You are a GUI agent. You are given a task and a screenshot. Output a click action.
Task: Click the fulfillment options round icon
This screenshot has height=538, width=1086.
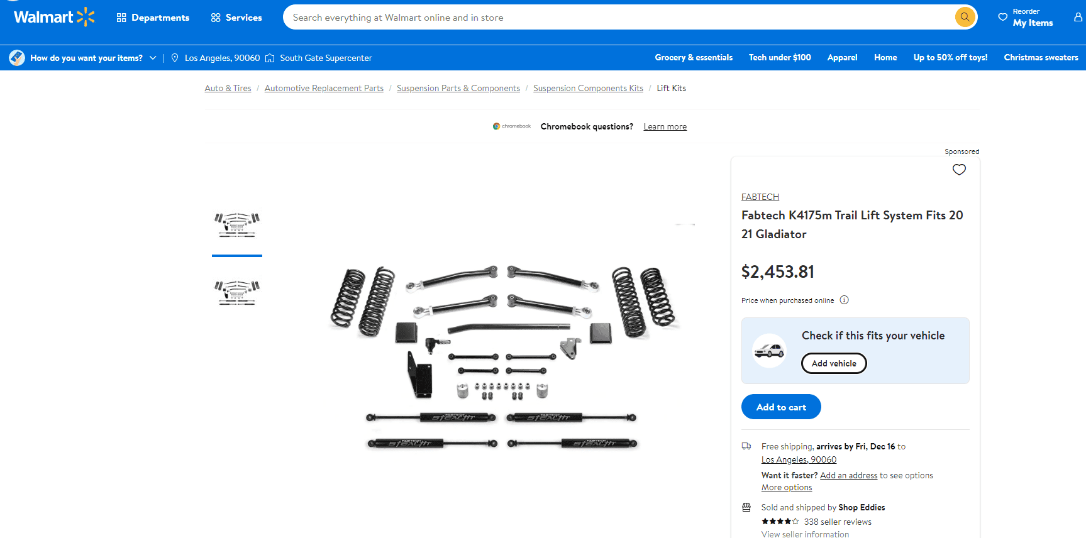(17, 58)
